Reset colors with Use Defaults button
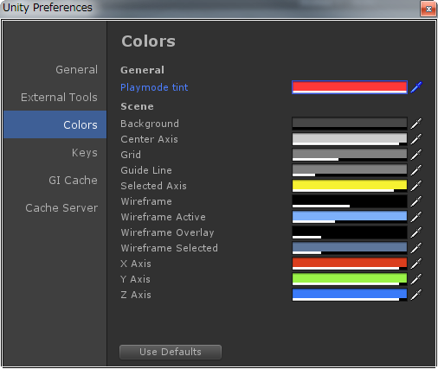Viewport: 438px width, 369px height. tap(171, 352)
